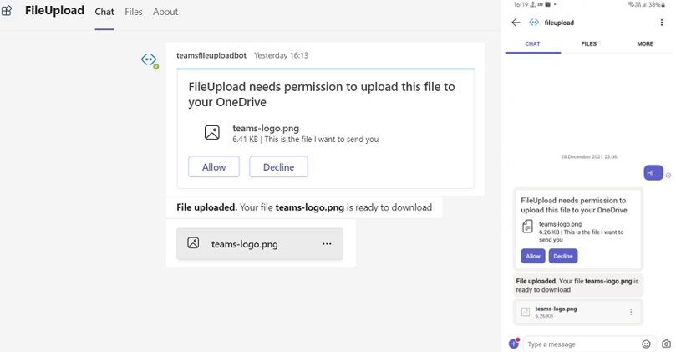Open the Chat tab in desktop Teams
The height and width of the screenshot is (352, 676).
104,12
